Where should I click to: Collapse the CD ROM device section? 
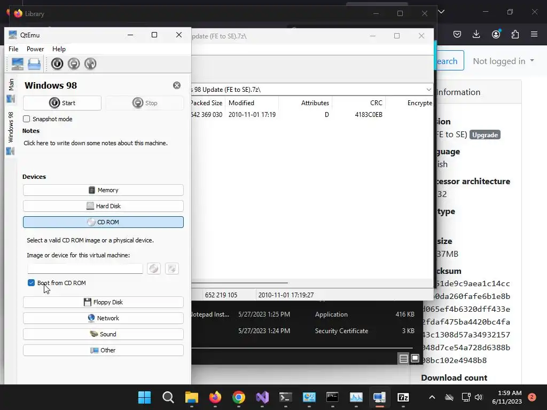point(103,222)
